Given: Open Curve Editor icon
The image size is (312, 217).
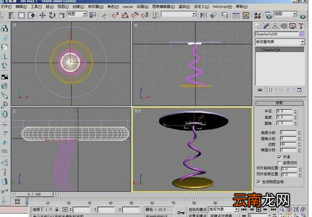Looking at the screenshot, I should click(x=236, y=15).
